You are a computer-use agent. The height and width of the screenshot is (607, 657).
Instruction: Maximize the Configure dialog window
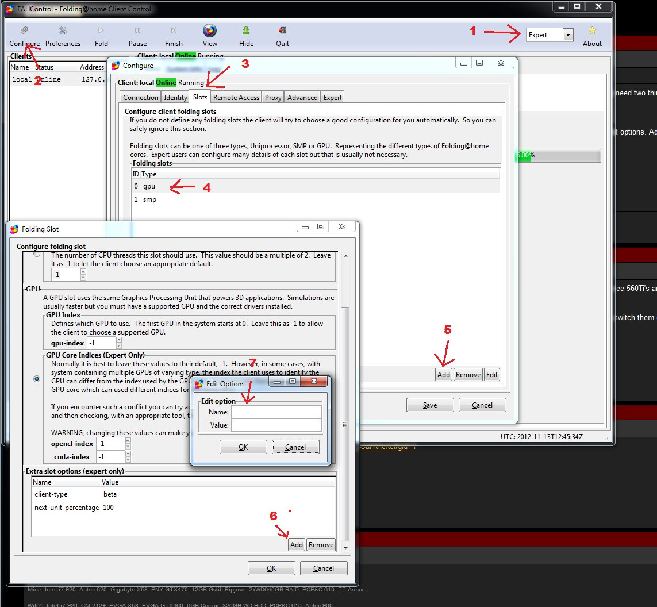click(479, 63)
